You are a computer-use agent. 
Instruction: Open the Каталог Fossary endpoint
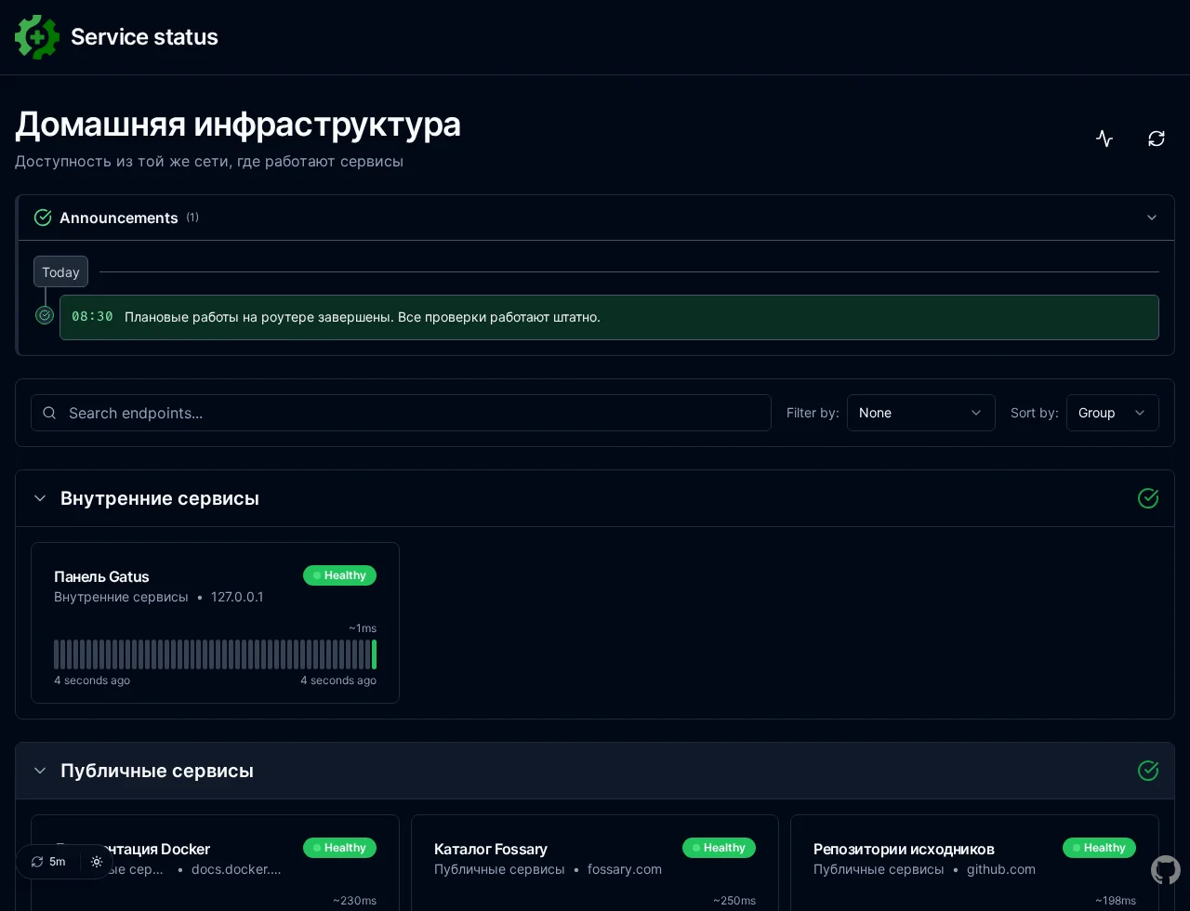[491, 849]
